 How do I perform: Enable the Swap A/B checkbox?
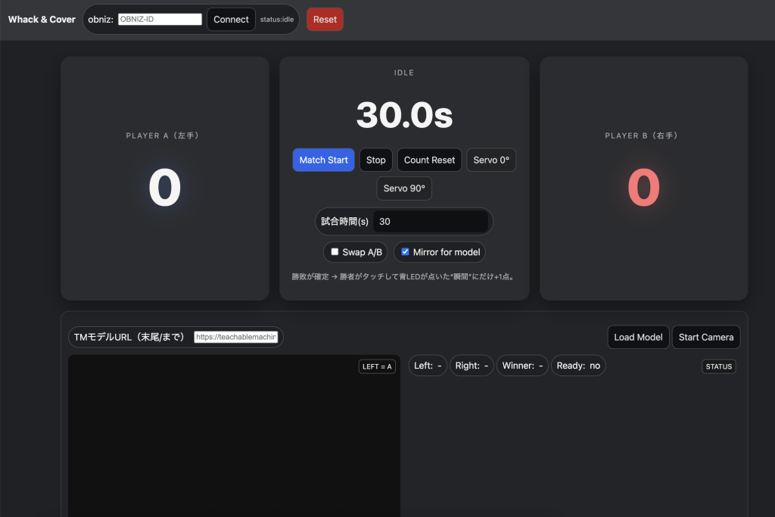point(335,252)
